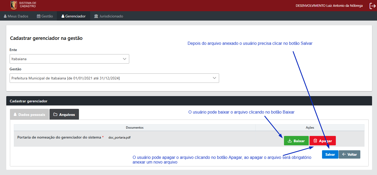Viewport: 377px width, 175px height.
Task: Switch to the Arquivos tab
Action: coord(64,114)
